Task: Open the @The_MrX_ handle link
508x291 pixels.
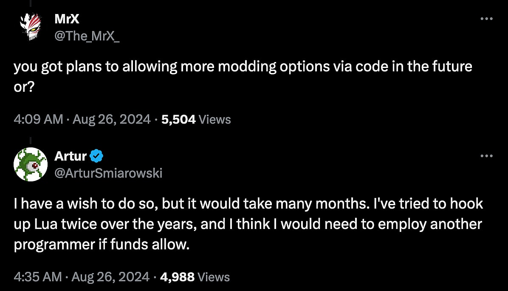Action: (87, 37)
